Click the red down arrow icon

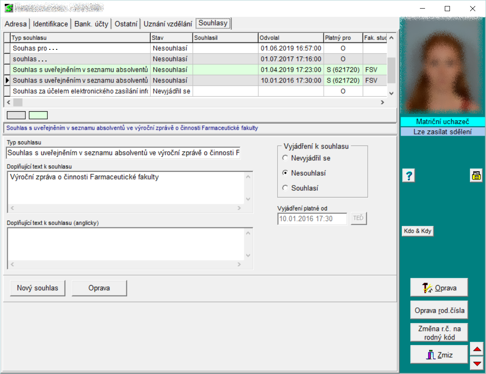pos(477,363)
